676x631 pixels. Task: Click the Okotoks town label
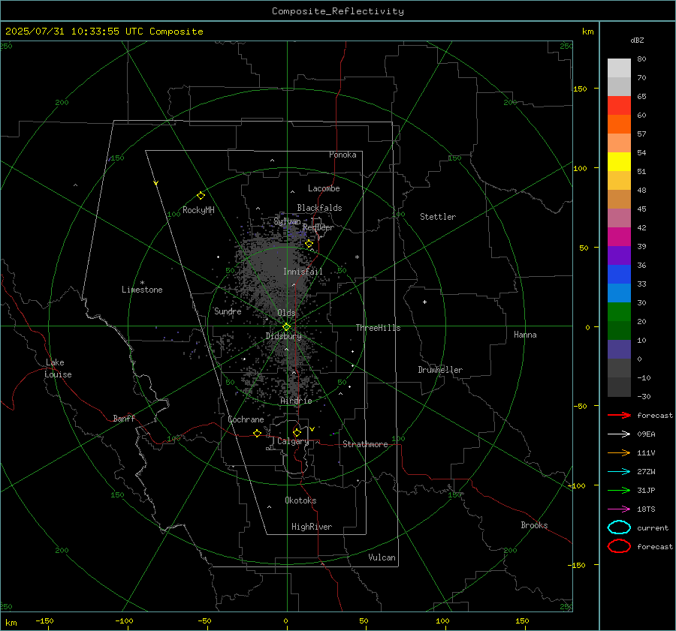coord(300,500)
